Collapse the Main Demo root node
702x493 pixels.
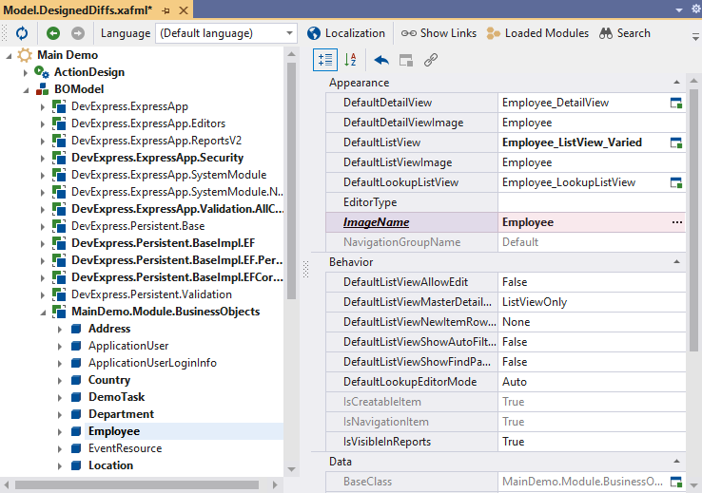click(x=9, y=56)
